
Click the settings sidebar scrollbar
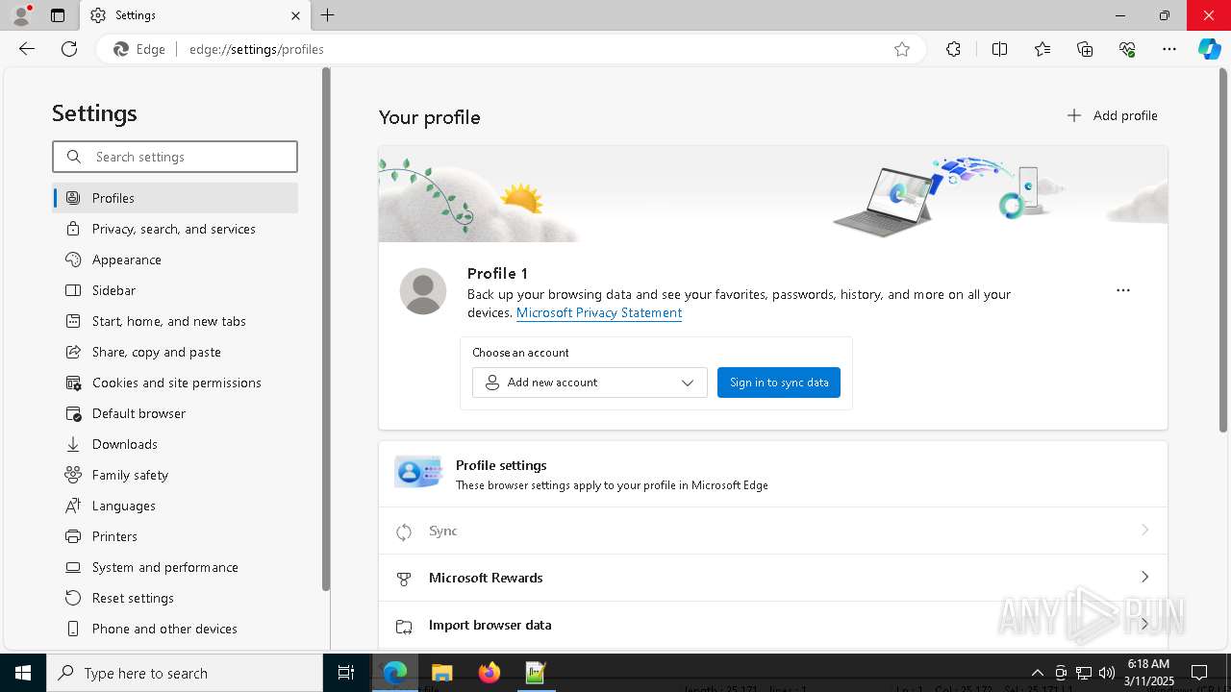(326, 329)
